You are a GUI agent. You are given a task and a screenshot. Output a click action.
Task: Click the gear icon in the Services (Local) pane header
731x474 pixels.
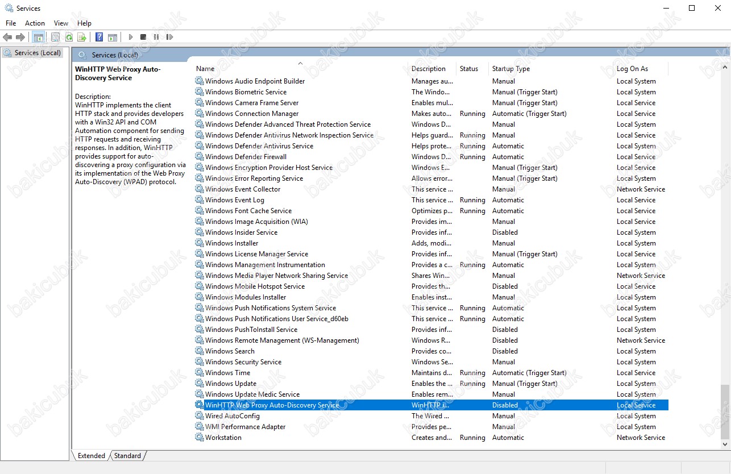tap(82, 55)
